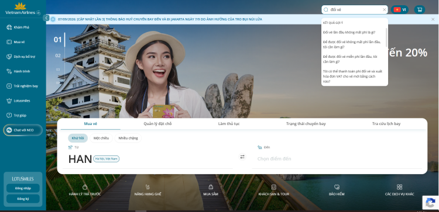Clear the search box text

point(385,9)
